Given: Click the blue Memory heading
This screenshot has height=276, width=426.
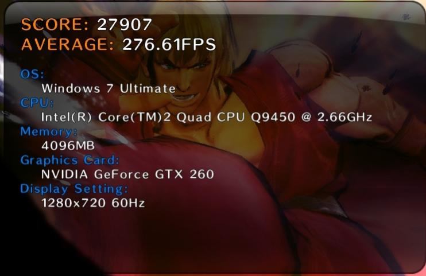Looking at the screenshot, I should [49, 131].
